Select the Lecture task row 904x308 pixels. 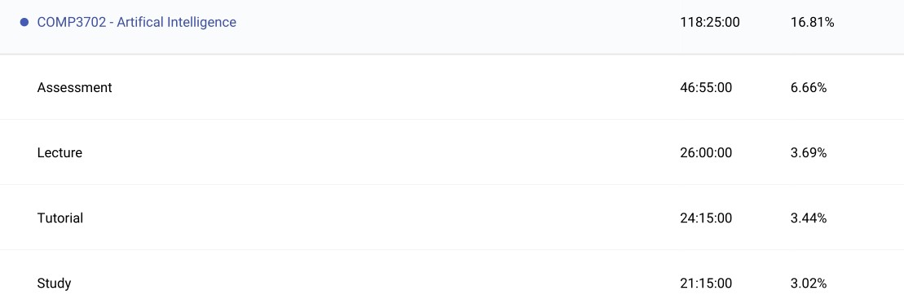pyautogui.click(x=452, y=153)
